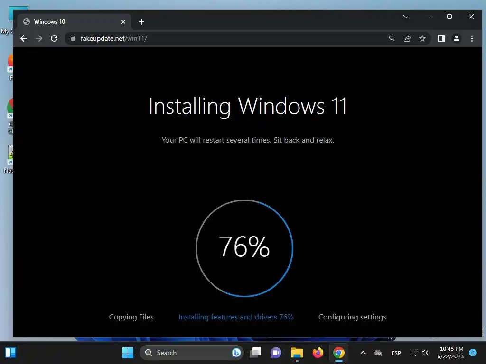Viewport: 486px width, 364px height.
Task: Launch Firefox from the taskbar
Action: point(318,353)
